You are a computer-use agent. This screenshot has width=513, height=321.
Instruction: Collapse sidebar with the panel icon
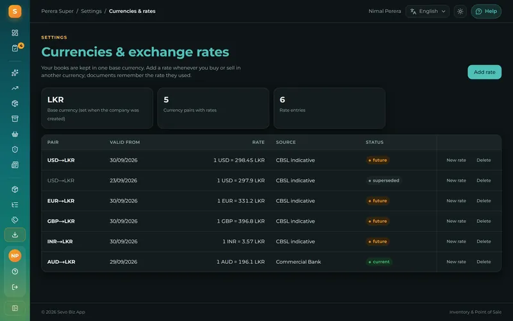coord(15,308)
